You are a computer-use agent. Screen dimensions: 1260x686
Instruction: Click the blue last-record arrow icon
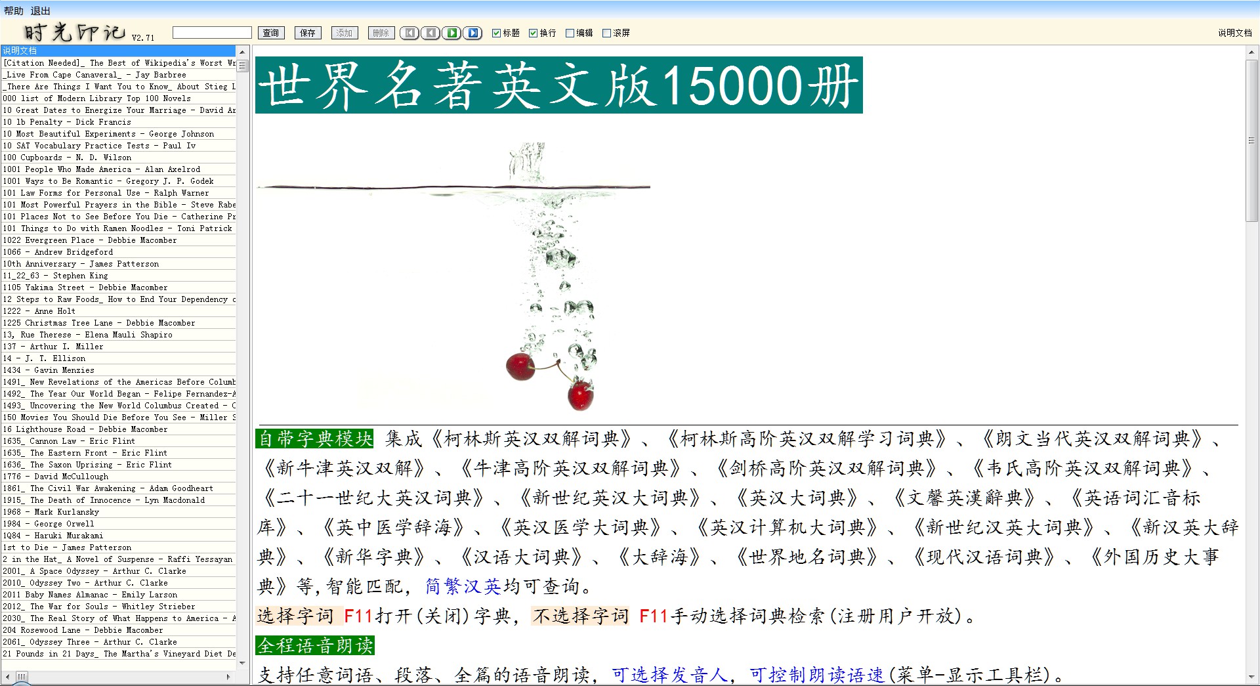point(472,33)
